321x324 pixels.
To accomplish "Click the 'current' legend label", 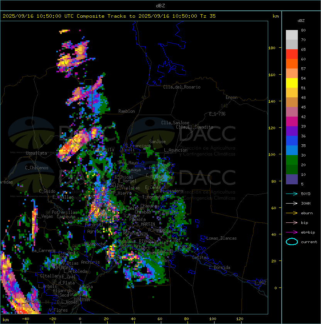I will [x=309, y=242].
